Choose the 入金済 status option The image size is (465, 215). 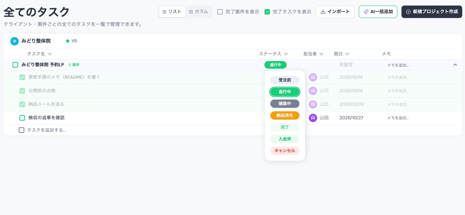[x=285, y=139]
